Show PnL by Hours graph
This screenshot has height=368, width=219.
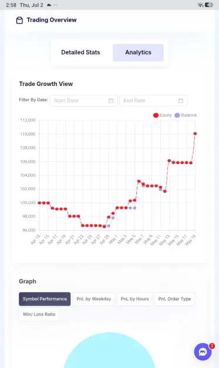pos(134,299)
